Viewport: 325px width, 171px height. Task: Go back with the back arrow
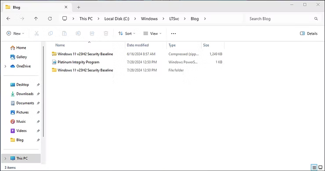8,18
